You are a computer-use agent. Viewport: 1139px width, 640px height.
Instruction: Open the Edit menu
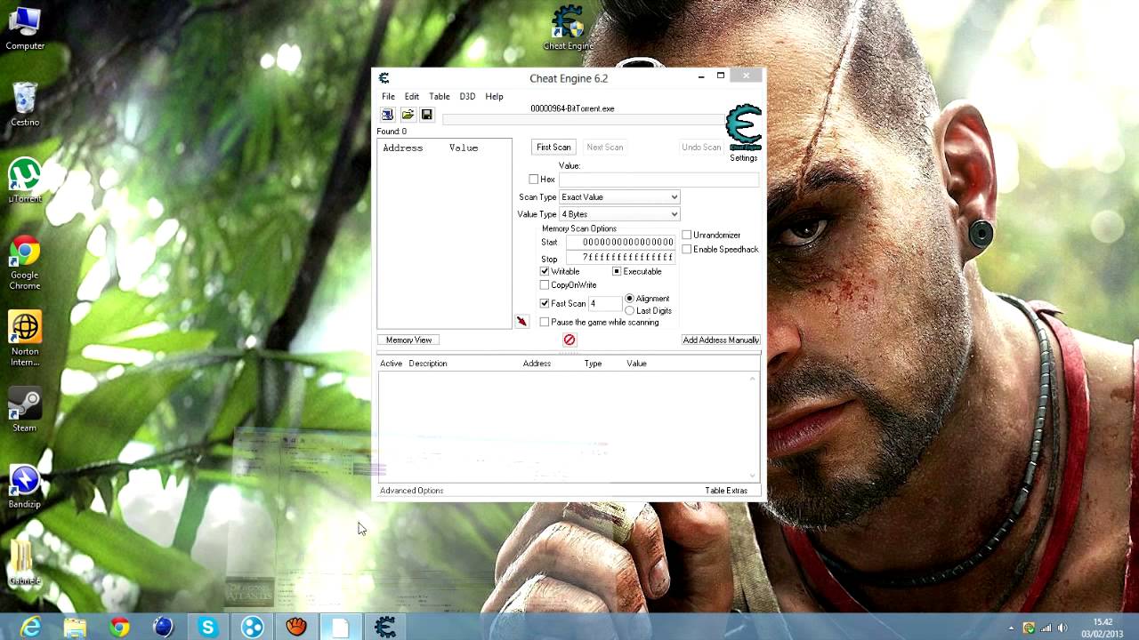tap(412, 96)
